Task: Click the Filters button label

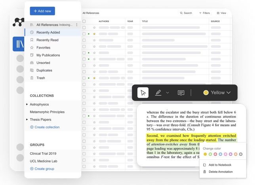Action: click(206, 13)
